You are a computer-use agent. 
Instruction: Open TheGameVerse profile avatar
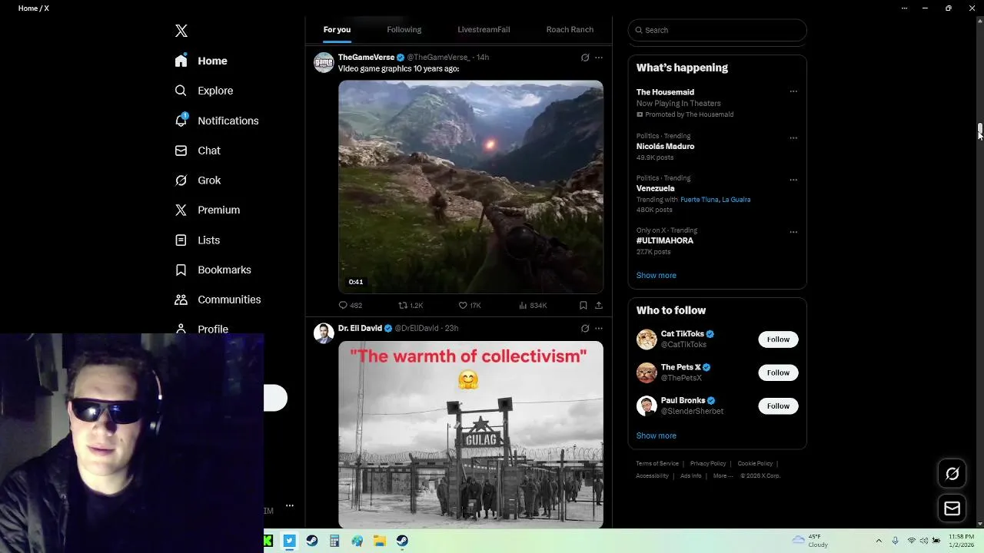pyautogui.click(x=324, y=62)
